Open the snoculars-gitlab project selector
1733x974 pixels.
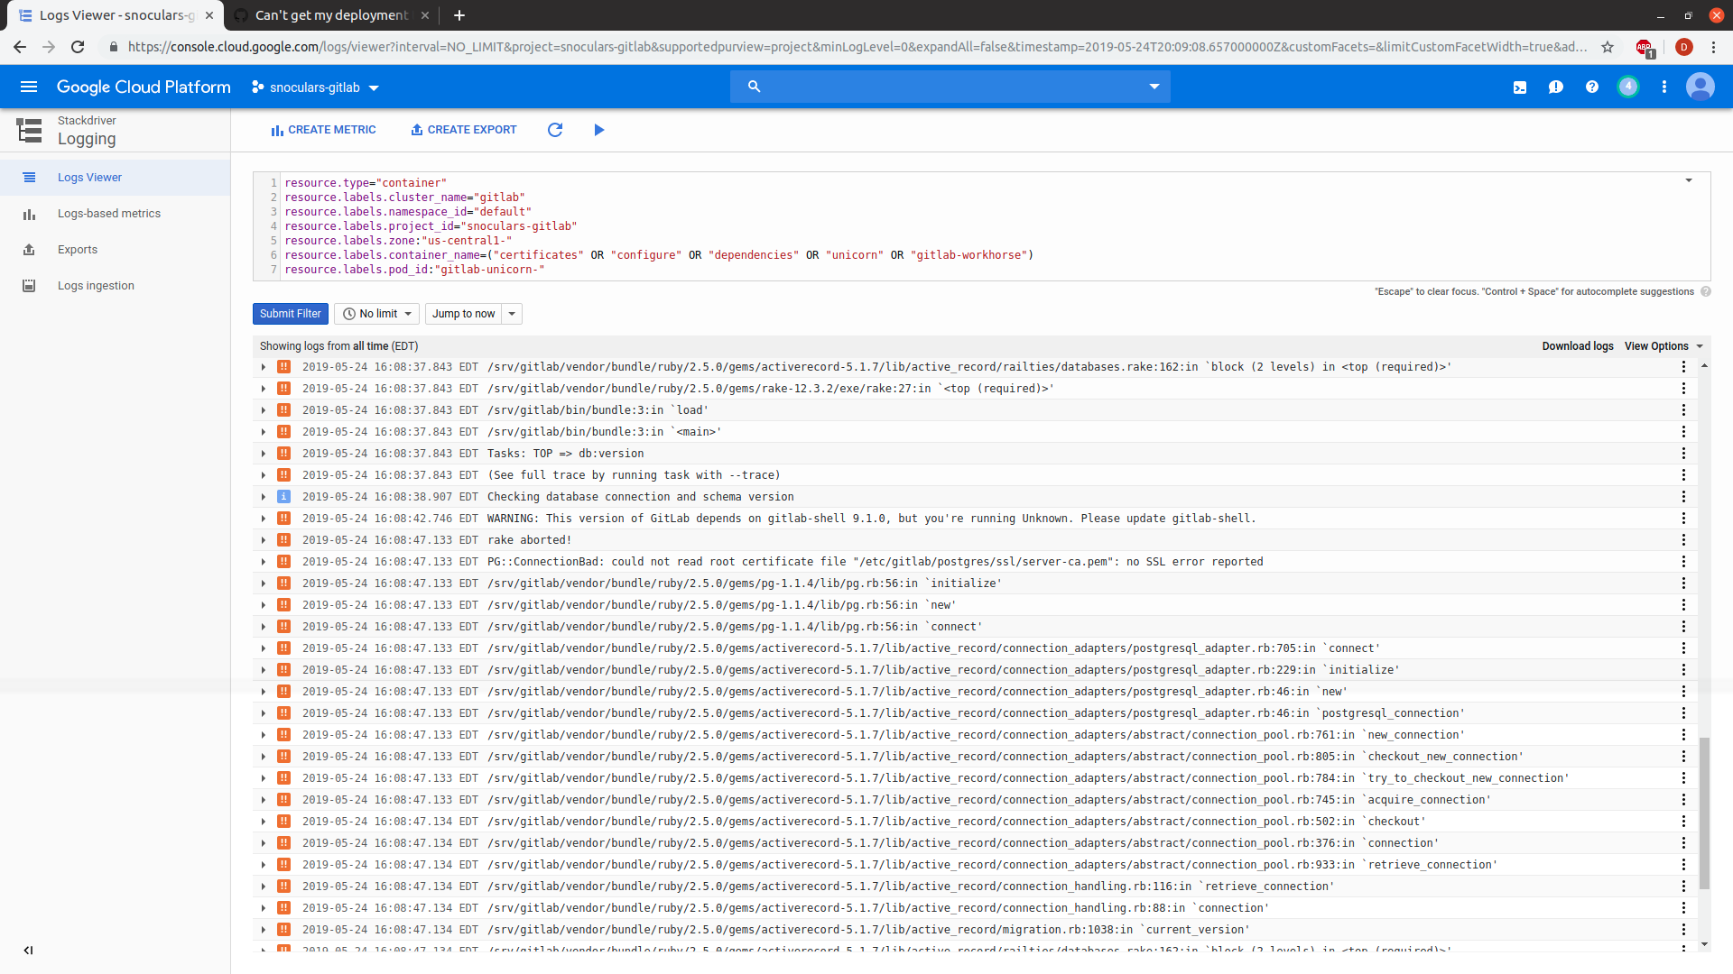pyautogui.click(x=315, y=87)
